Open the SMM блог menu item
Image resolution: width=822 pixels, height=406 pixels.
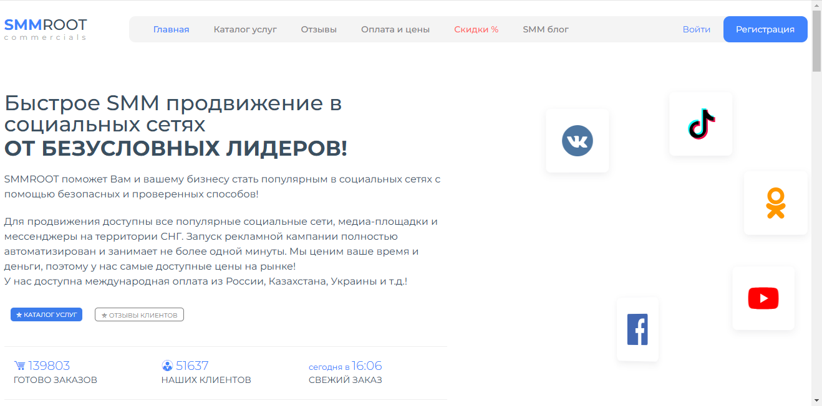tap(546, 29)
